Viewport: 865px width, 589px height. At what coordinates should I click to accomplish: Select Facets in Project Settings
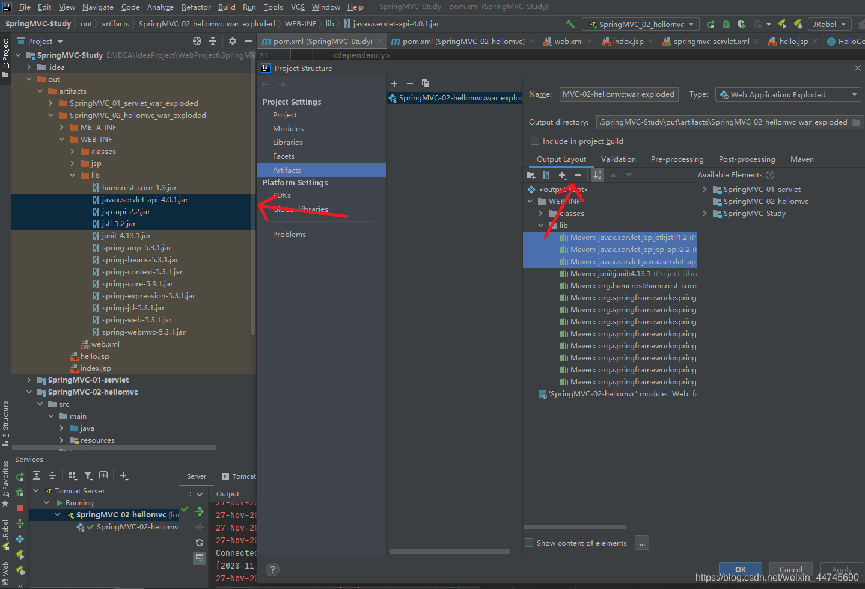click(x=284, y=156)
